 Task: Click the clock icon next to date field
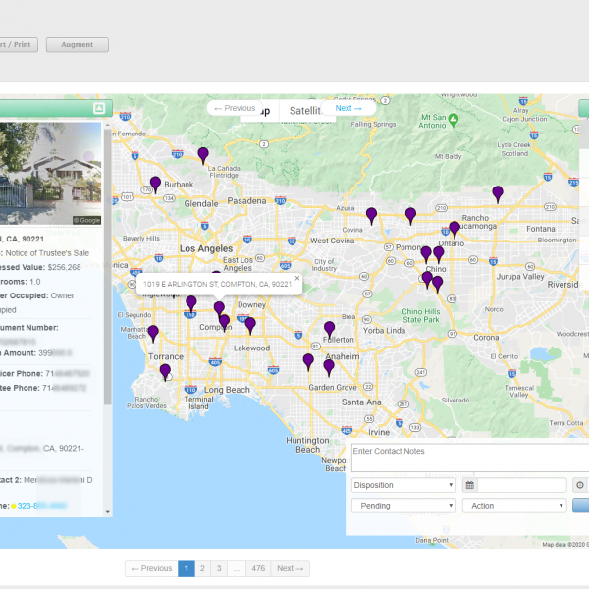click(x=579, y=485)
